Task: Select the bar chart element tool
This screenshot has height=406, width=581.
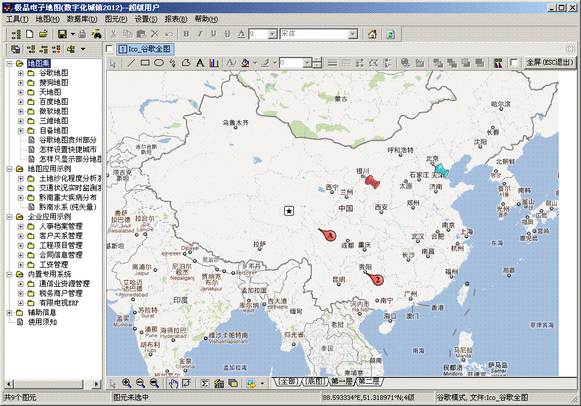Action: point(214,63)
